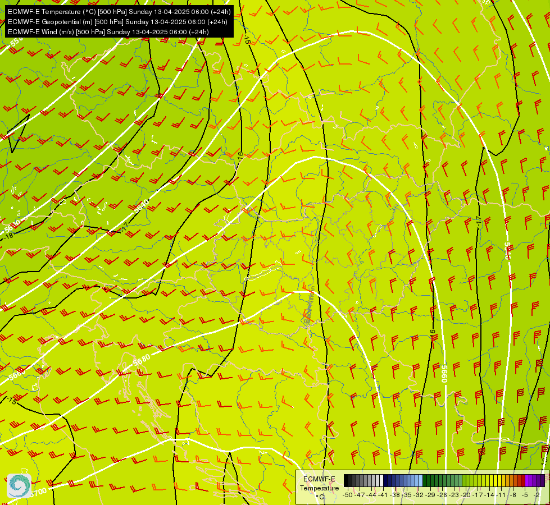This screenshot has height=505, width=550.
Task: Click the -41 legend value
Action: pyautogui.click(x=383, y=495)
